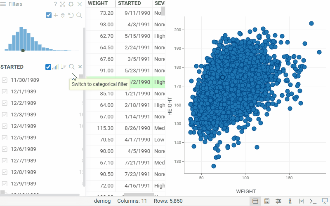Open the Filters panel hamburger menu
This screenshot has width=330, height=206.
click(x=3, y=4)
